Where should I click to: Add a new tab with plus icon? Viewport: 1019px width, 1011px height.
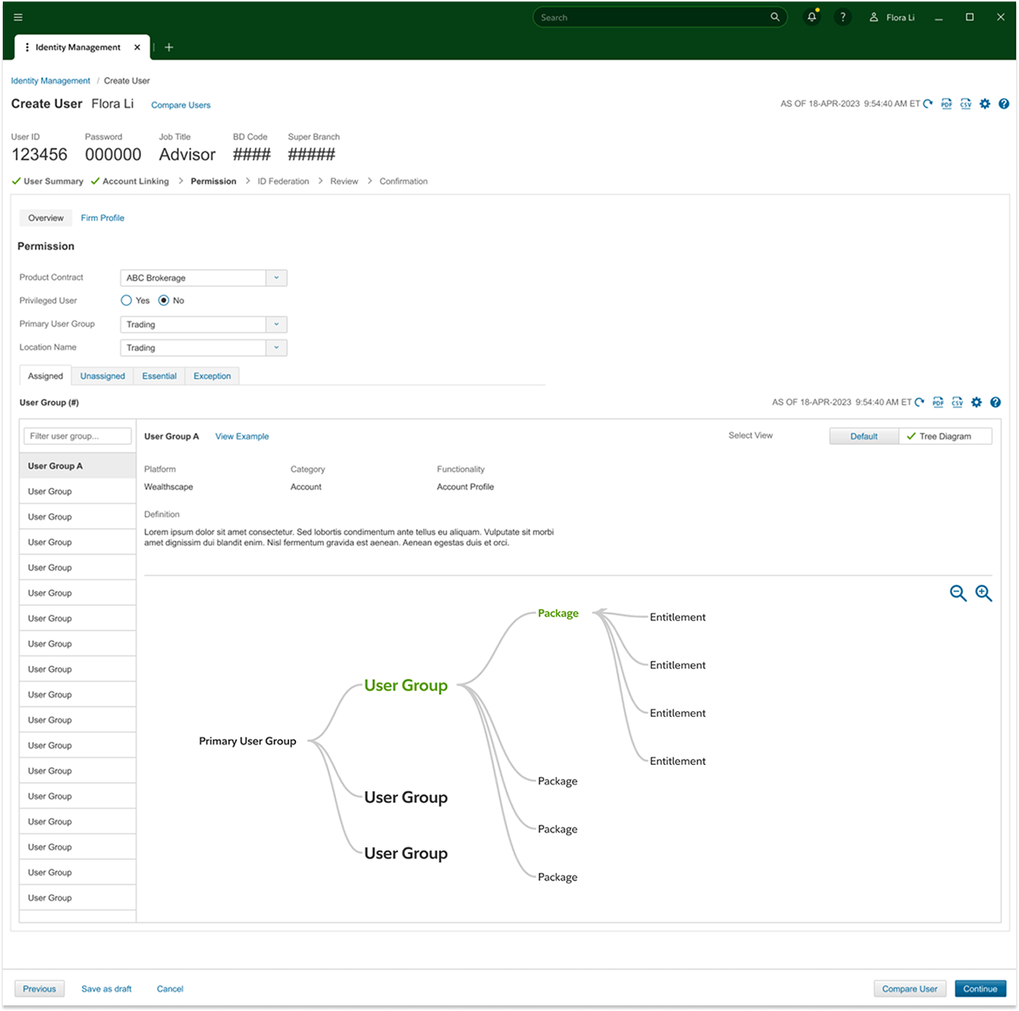(x=169, y=47)
